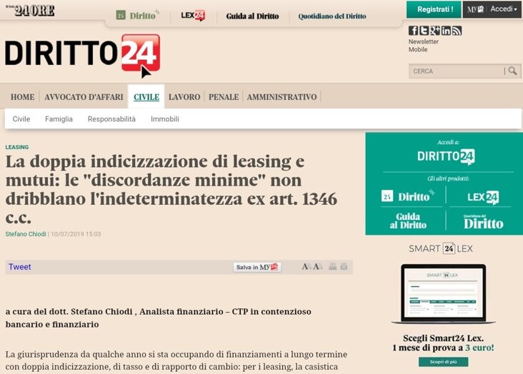
Task: Click DIRITTO24 logo in green panel
Action: 446,157
